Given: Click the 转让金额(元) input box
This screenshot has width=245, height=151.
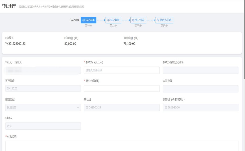Looking at the screenshot, I should pyautogui.click(x=122, y=89).
